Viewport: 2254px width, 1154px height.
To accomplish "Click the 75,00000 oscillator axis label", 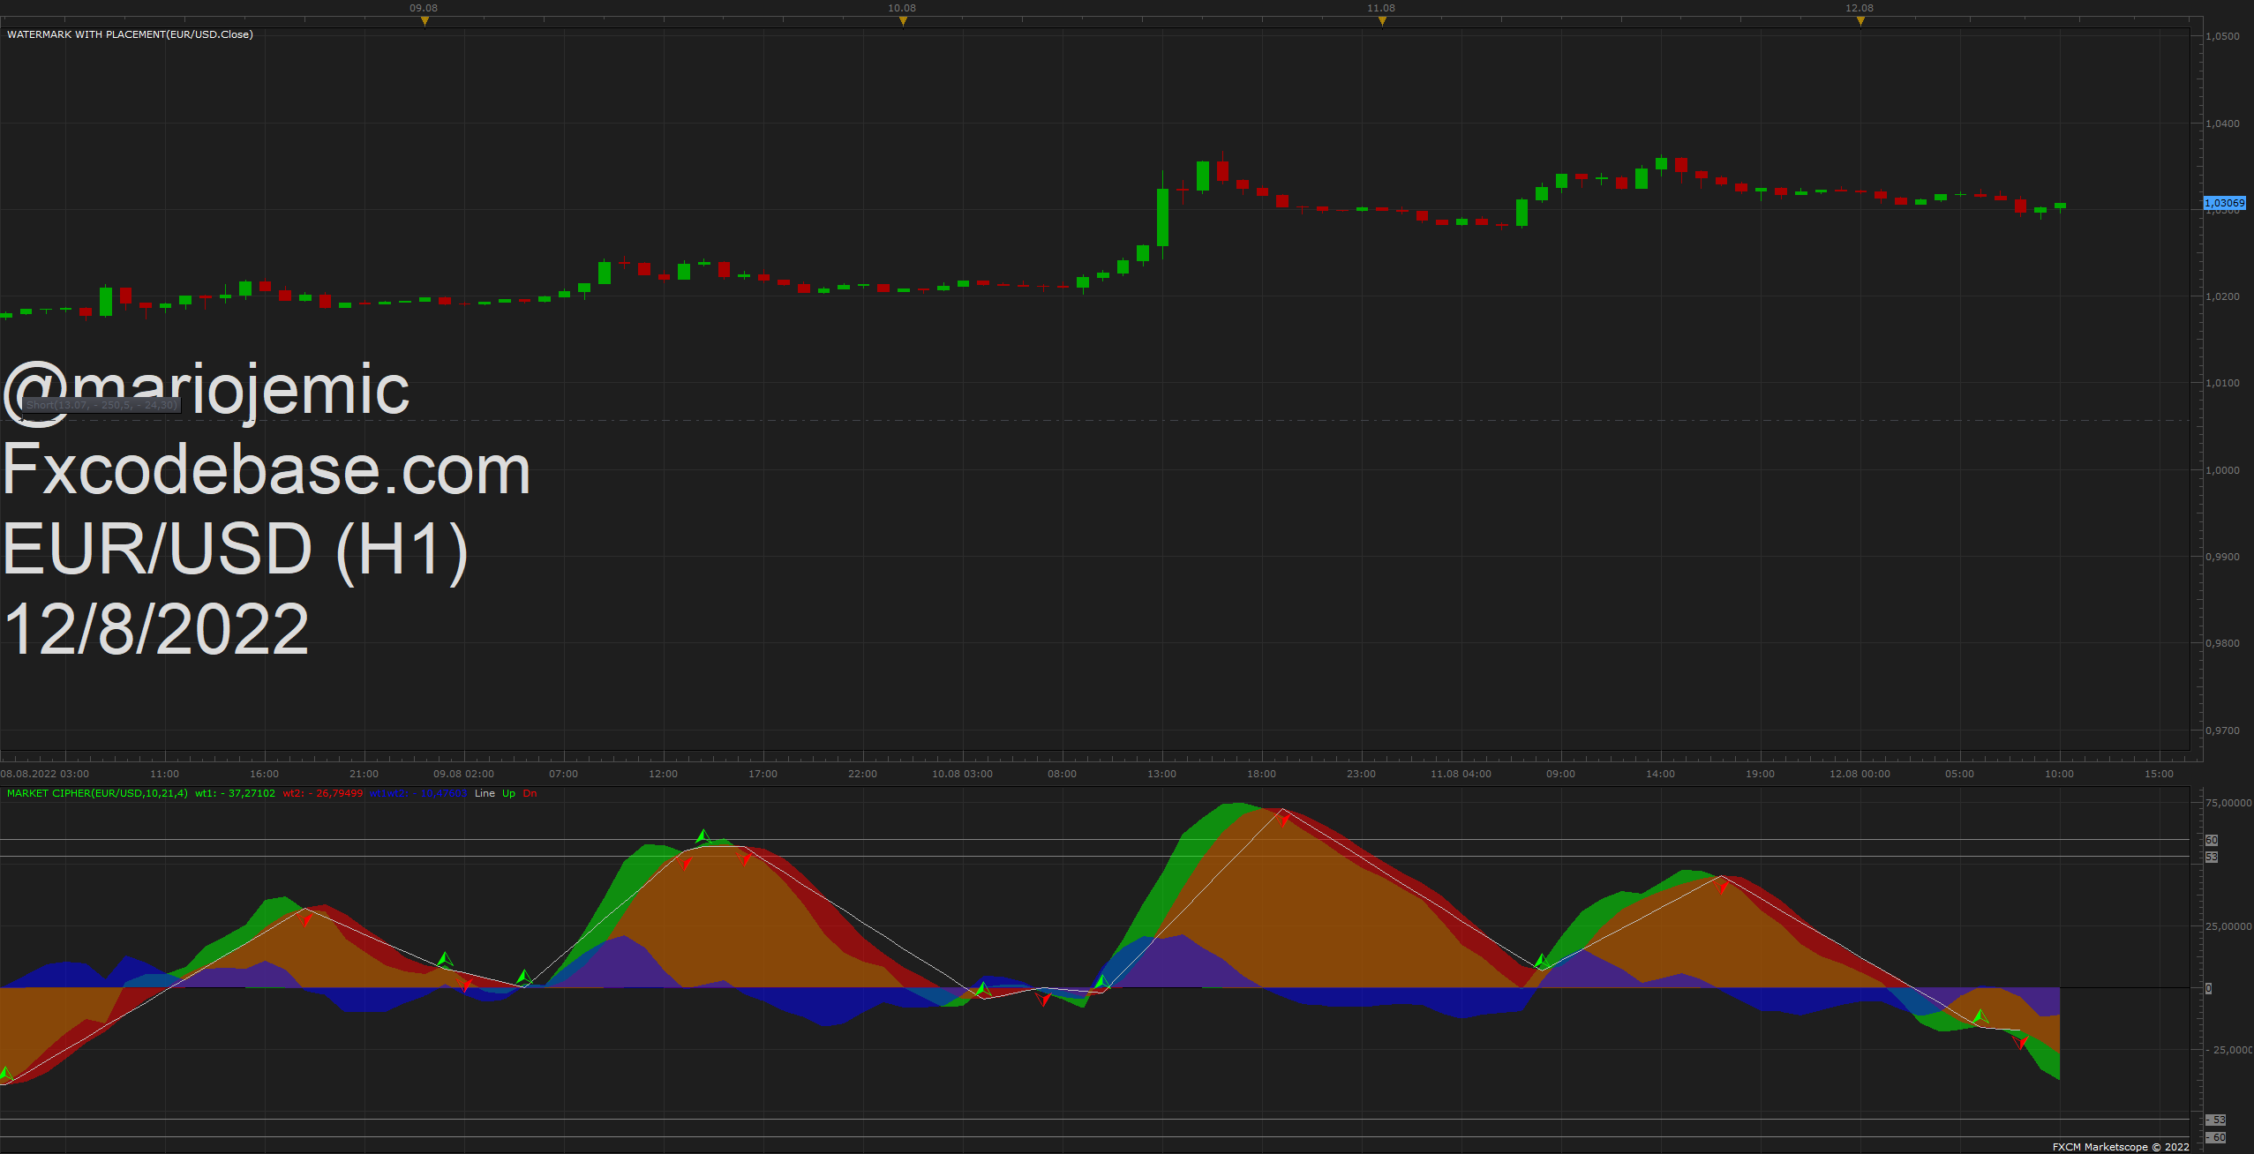I will pyautogui.click(x=2228, y=803).
